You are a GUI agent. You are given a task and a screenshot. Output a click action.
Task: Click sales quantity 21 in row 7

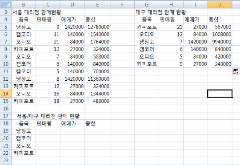point(48,42)
